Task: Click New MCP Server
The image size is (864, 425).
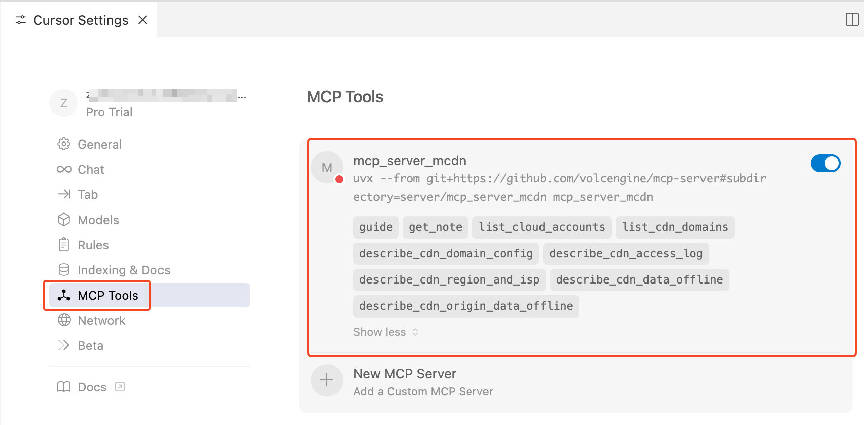Action: point(405,374)
